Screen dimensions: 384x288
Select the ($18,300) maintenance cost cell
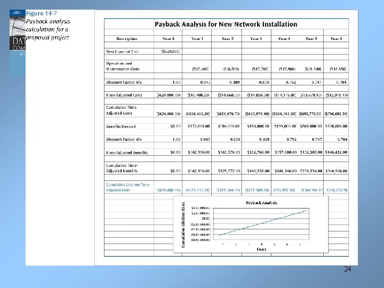(313, 69)
